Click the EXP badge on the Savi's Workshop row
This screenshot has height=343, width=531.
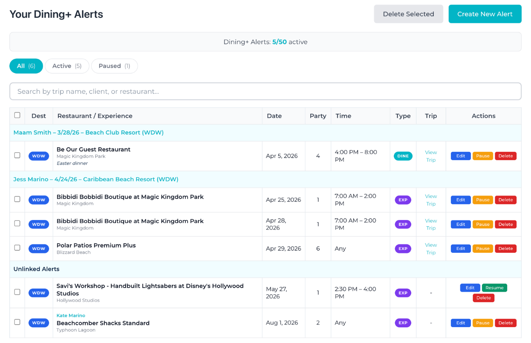click(403, 293)
